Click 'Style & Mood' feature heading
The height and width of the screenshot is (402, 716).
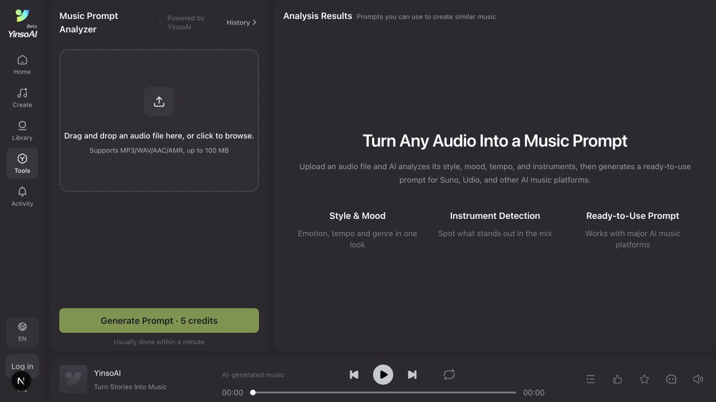[x=357, y=216]
